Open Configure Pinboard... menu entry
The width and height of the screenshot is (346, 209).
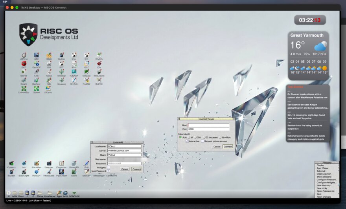pyautogui.click(x=327, y=180)
